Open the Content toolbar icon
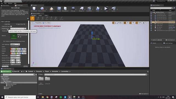The height and width of the screenshot is (99, 176). tap(59, 9)
